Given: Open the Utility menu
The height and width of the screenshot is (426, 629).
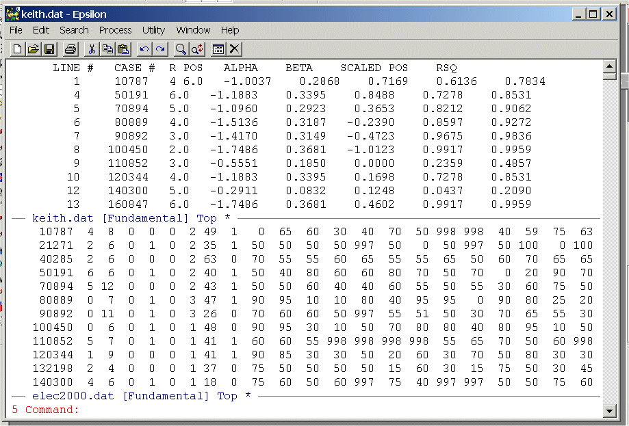Looking at the screenshot, I should (153, 30).
